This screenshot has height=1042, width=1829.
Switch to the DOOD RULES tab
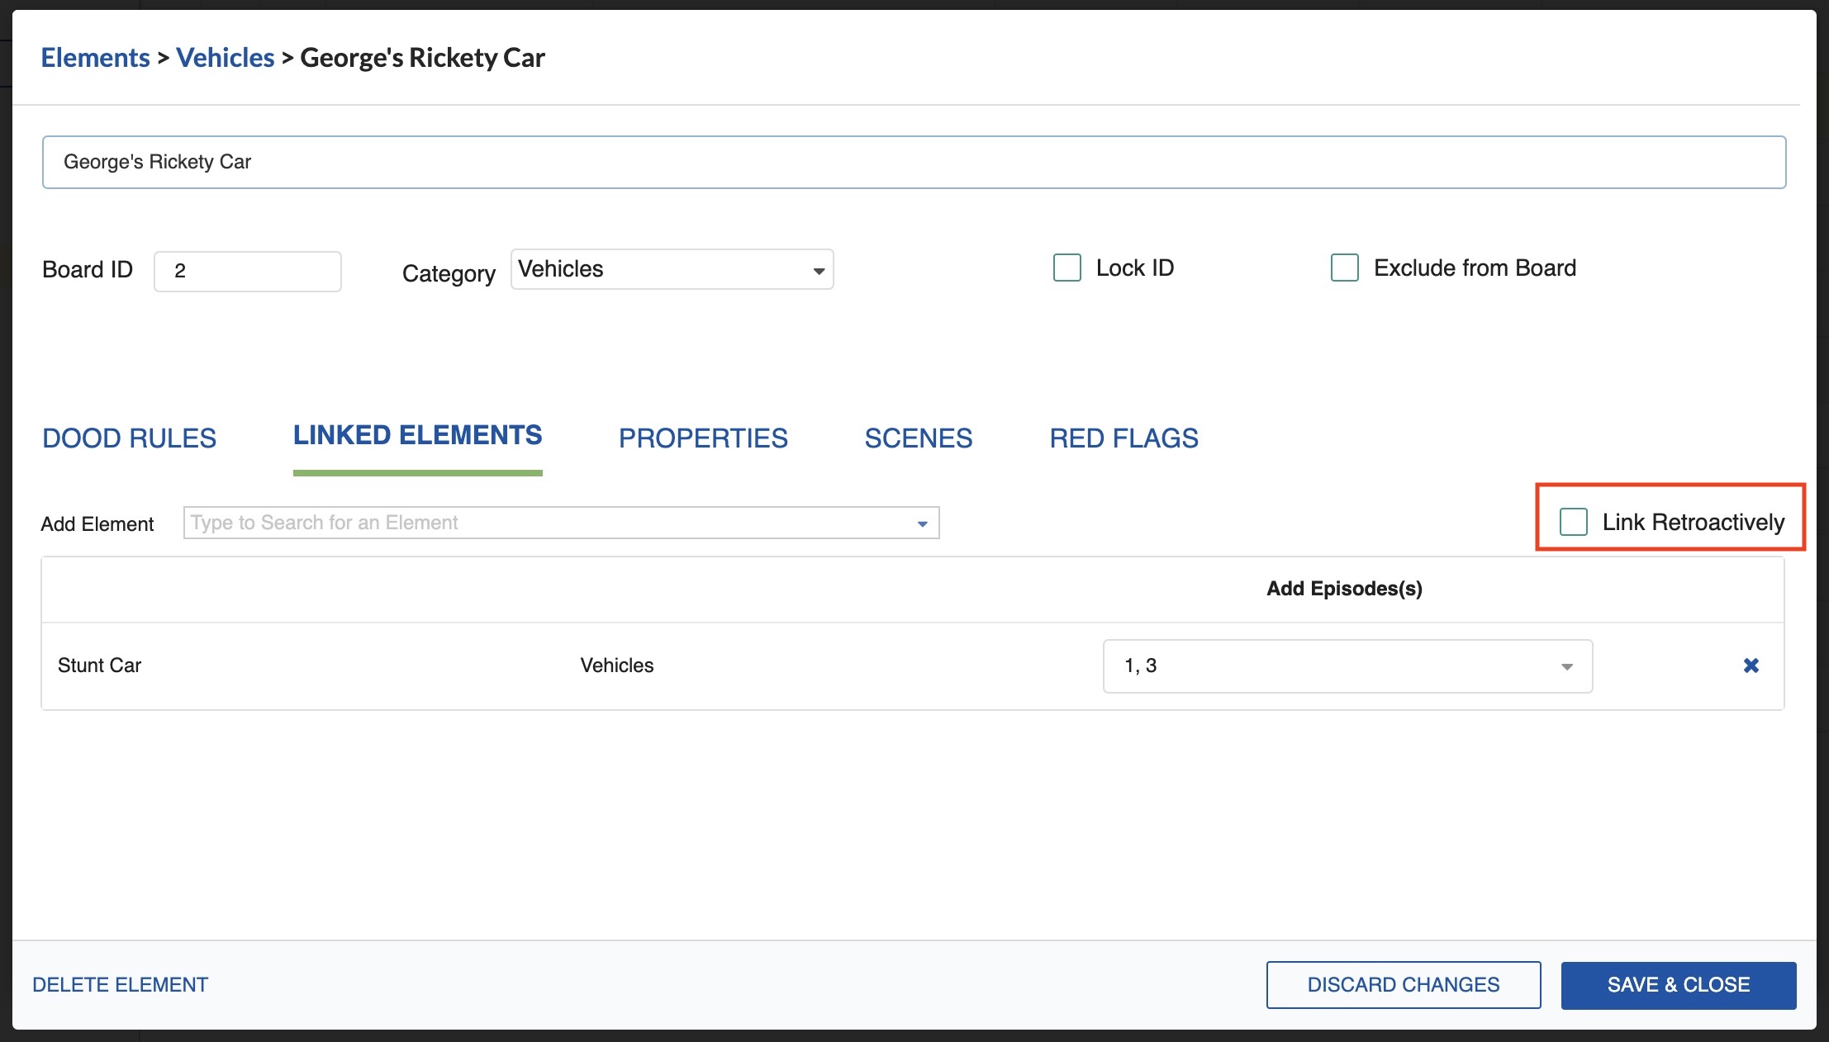tap(129, 438)
